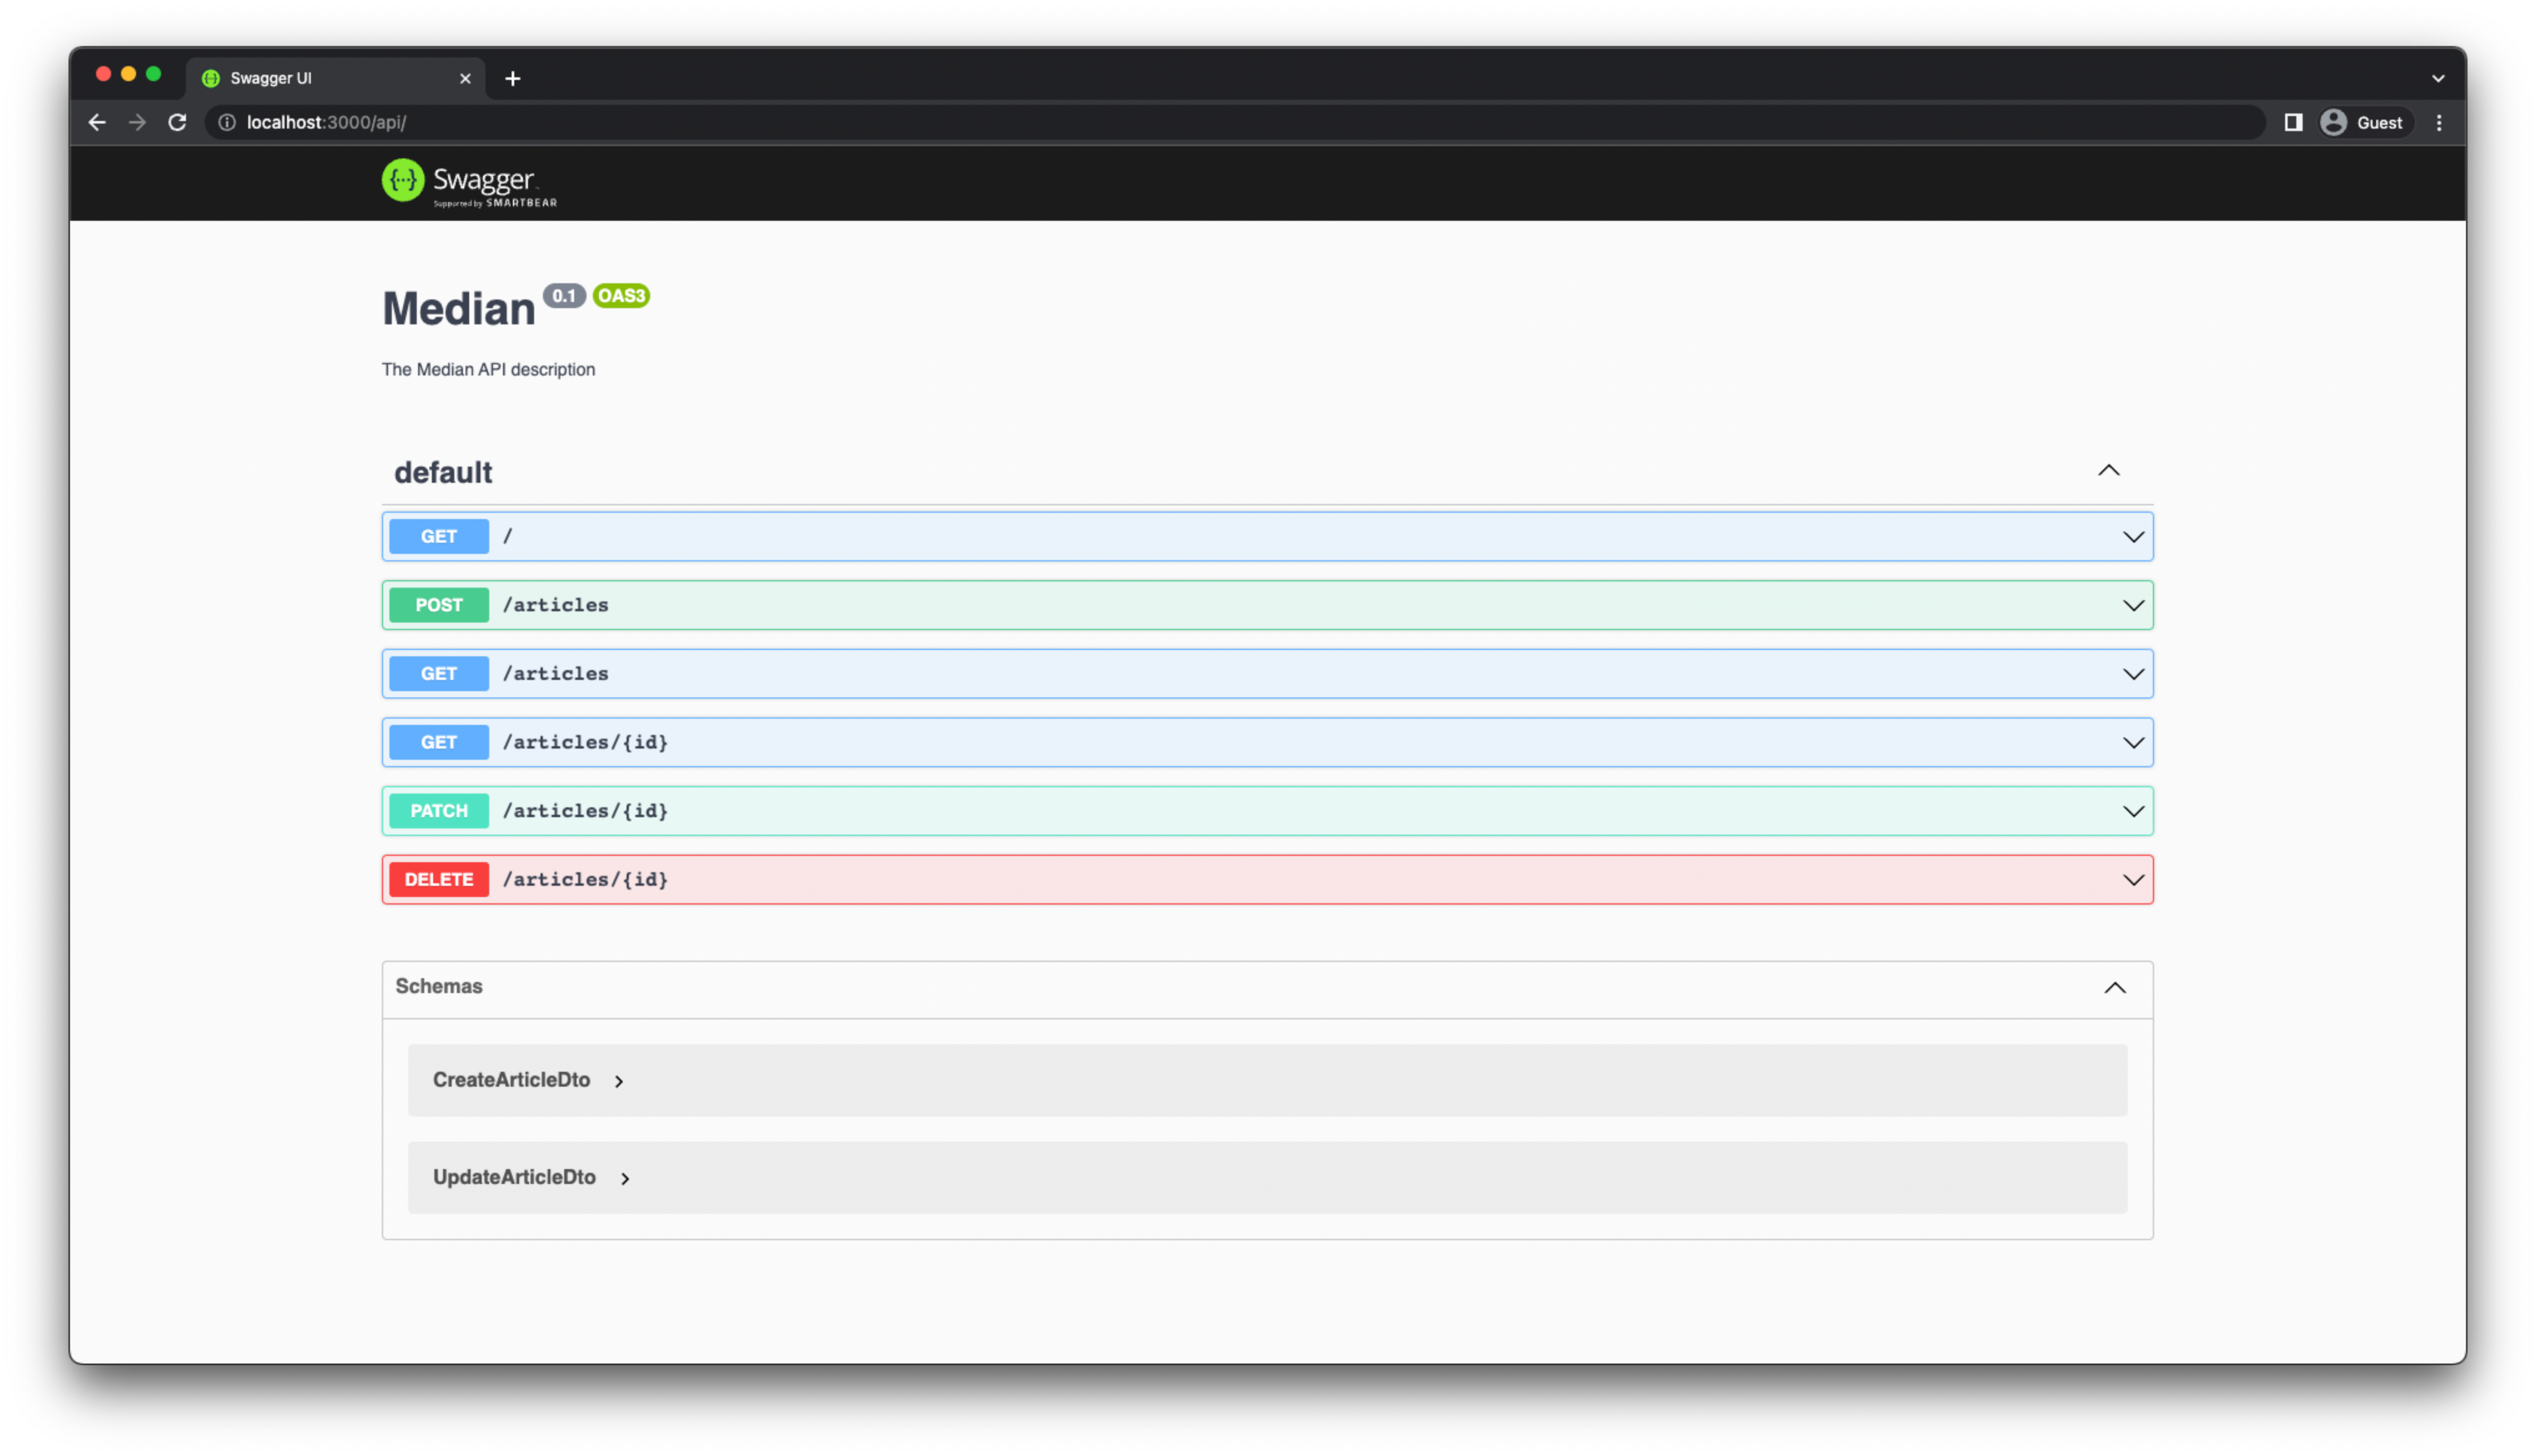Switch to the Swagger UI browser tab
The width and height of the screenshot is (2536, 1456).
click(300, 78)
